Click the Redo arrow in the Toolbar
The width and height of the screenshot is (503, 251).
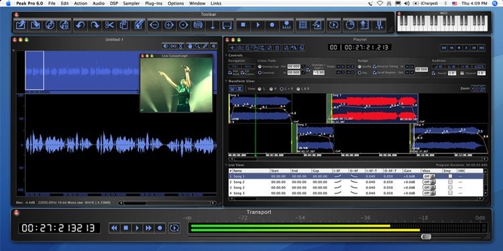[95, 25]
